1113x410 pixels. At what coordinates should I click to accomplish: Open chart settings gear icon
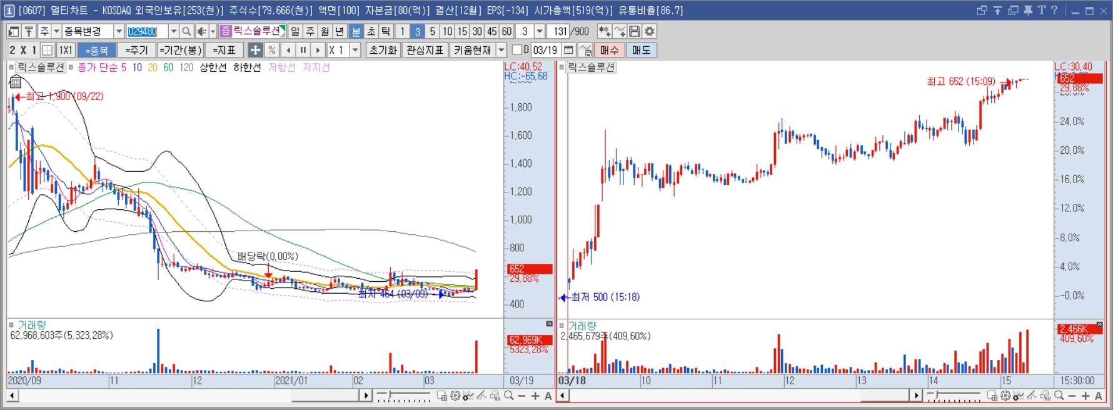click(650, 31)
